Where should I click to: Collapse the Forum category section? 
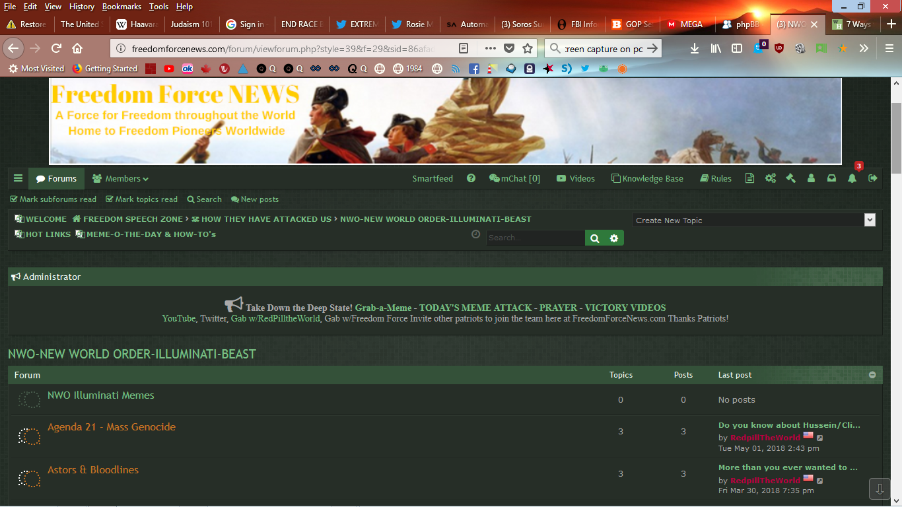[872, 375]
